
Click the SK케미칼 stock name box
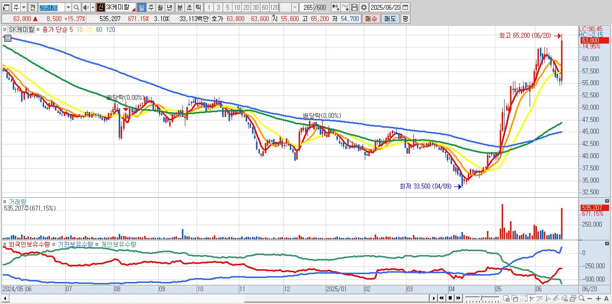(x=120, y=7)
